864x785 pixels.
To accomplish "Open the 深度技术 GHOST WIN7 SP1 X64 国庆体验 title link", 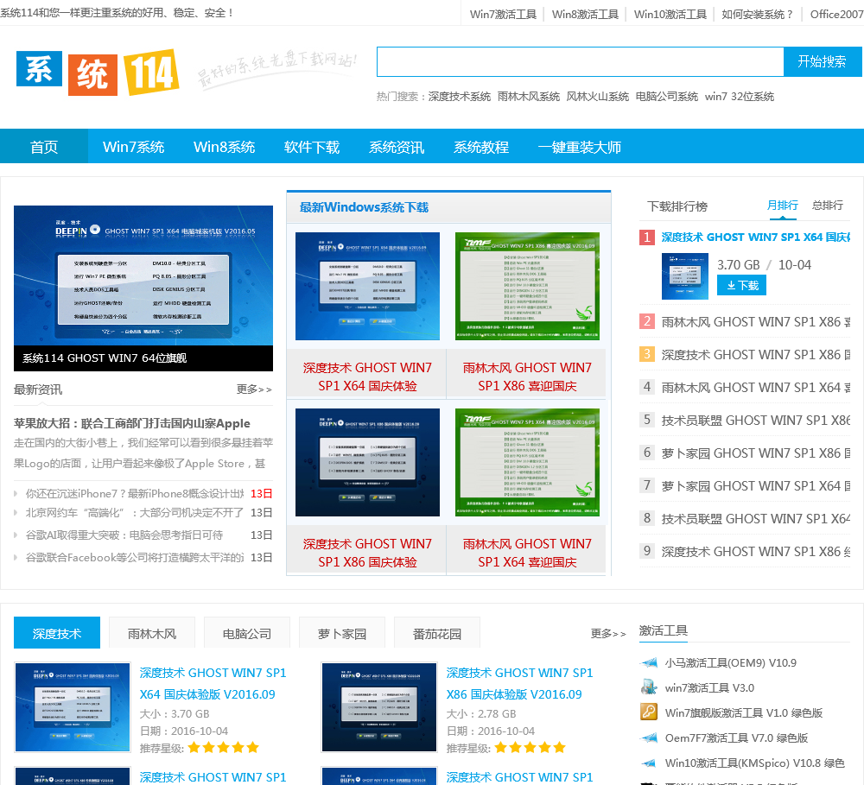I will 367,377.
